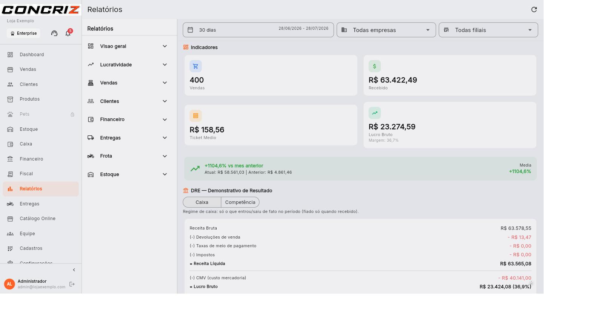Click the Concriz logo
Image resolution: width=604 pixels, height=326 pixels.
(40, 9)
